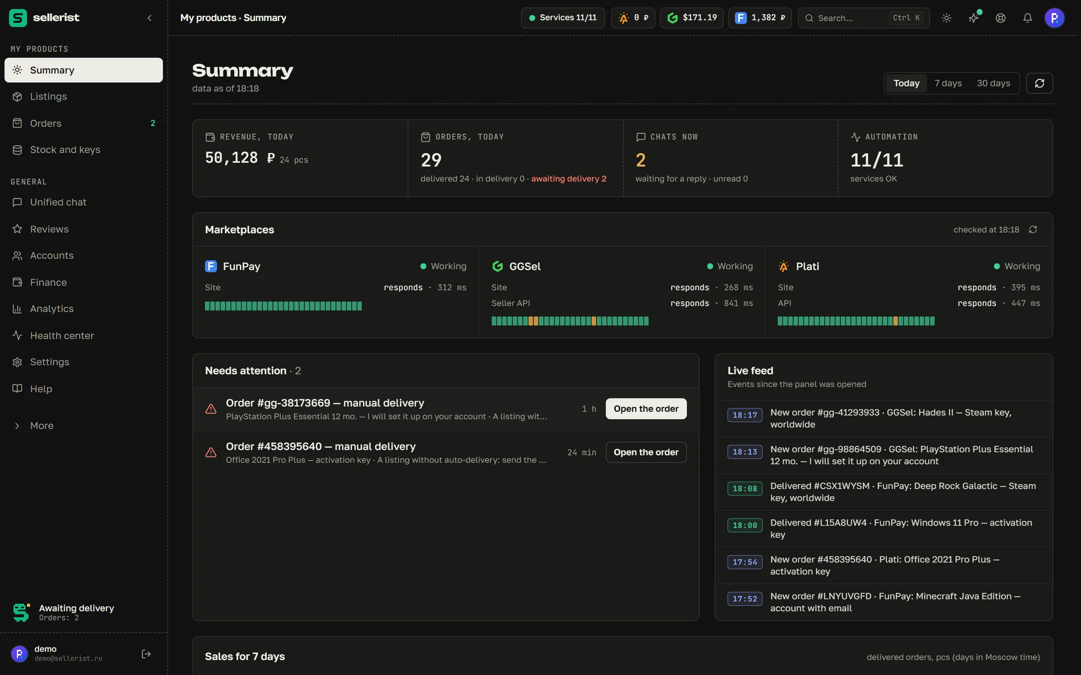Open Analytics in the sidebar
The height and width of the screenshot is (675, 1081).
click(84, 308)
